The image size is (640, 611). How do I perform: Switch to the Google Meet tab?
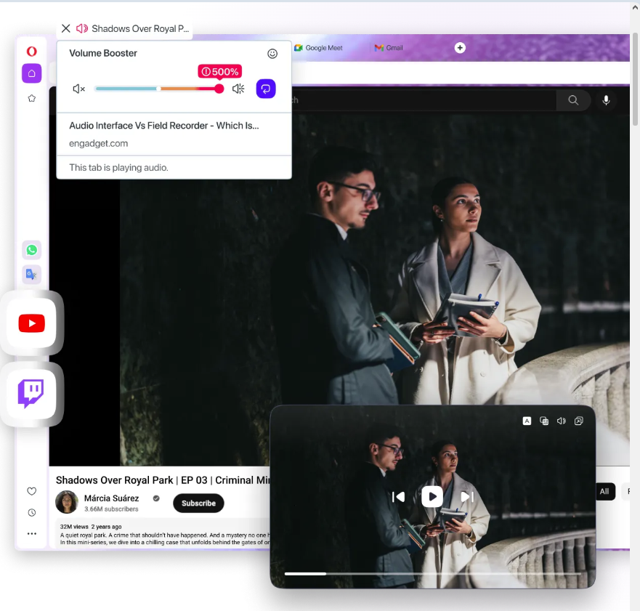tap(318, 48)
